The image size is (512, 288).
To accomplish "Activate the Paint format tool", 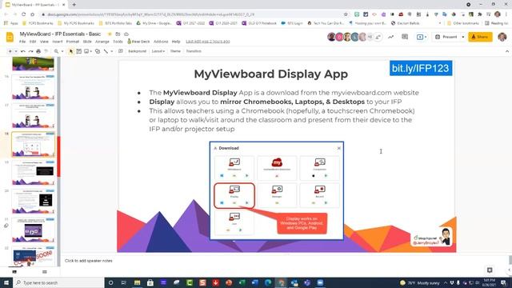I will 46,51.
